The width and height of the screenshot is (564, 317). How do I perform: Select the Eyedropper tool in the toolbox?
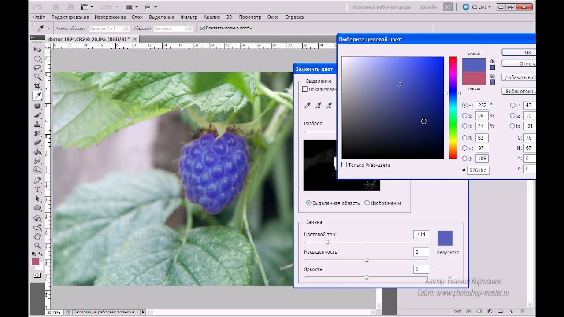[37, 95]
